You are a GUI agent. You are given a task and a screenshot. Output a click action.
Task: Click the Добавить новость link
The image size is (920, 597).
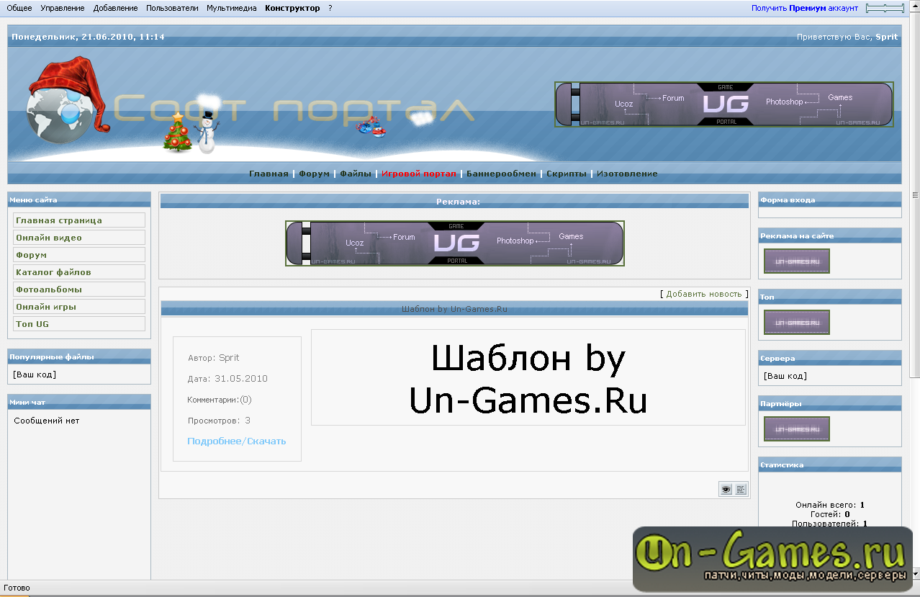click(704, 294)
